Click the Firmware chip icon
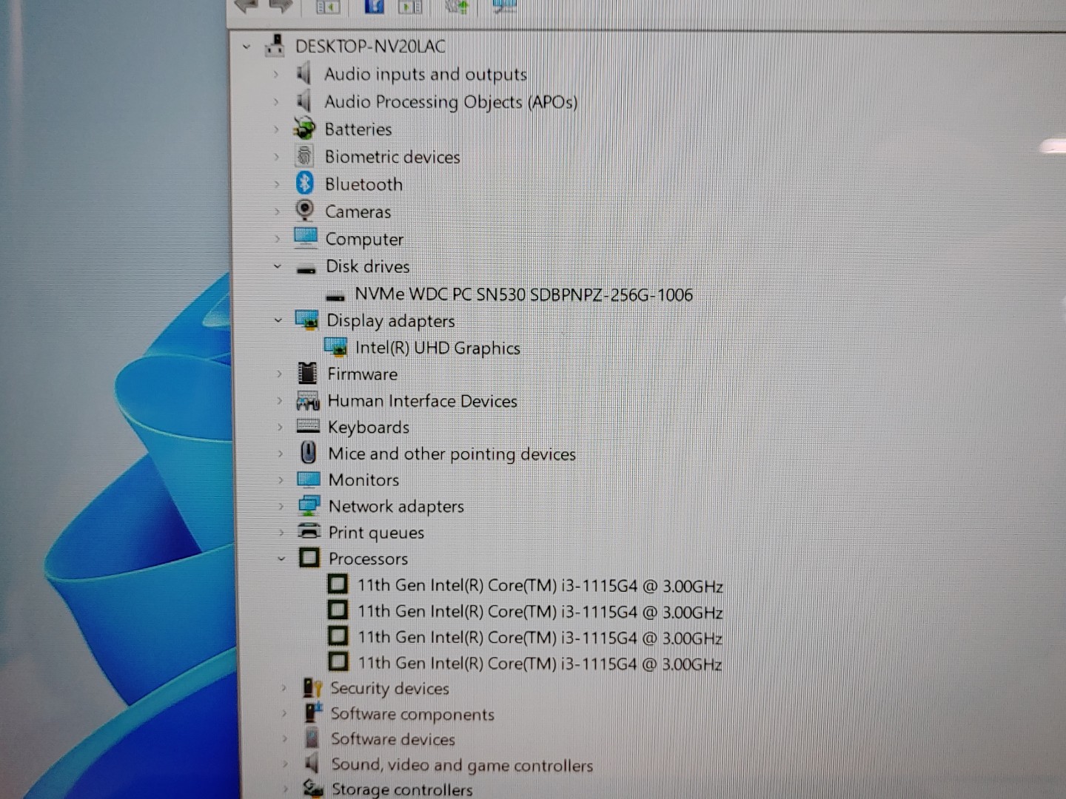The image size is (1066, 799). coord(307,374)
